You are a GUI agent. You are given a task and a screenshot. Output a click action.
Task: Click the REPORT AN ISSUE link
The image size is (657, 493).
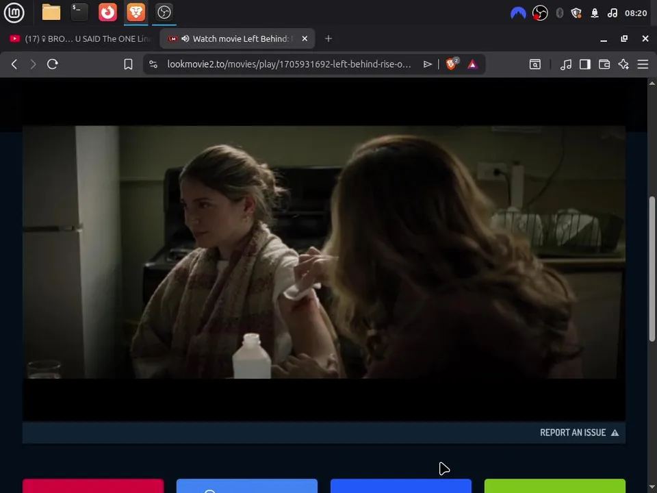pyautogui.click(x=579, y=433)
